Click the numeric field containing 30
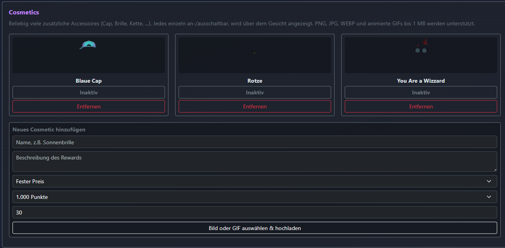The width and height of the screenshot is (505, 248). pyautogui.click(x=255, y=213)
